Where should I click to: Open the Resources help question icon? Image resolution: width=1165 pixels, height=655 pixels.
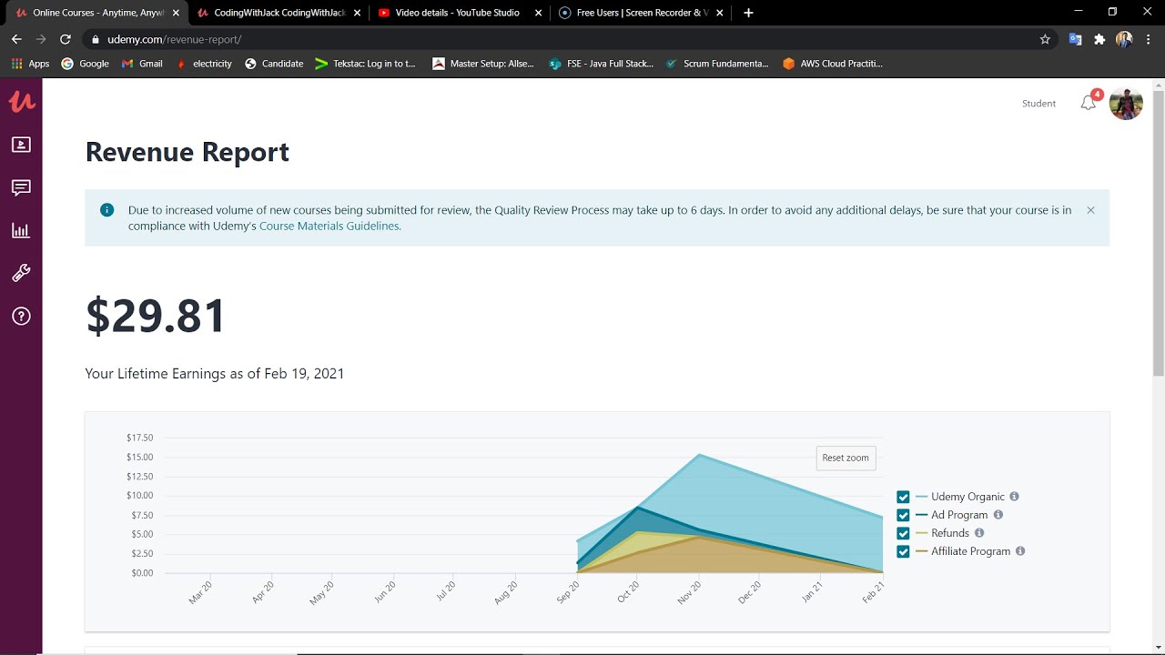pos(21,316)
